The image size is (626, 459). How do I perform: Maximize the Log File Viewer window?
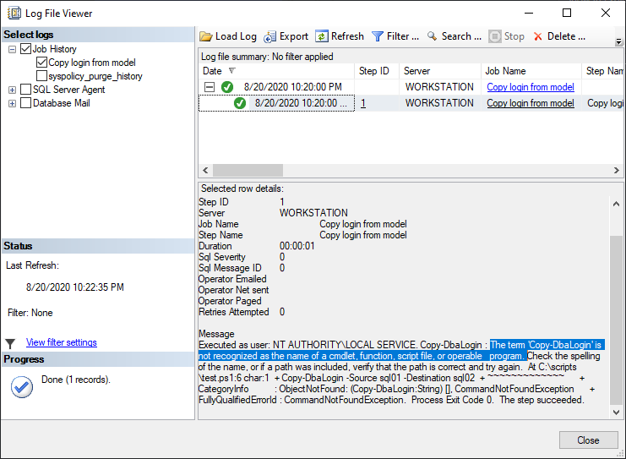click(x=567, y=13)
